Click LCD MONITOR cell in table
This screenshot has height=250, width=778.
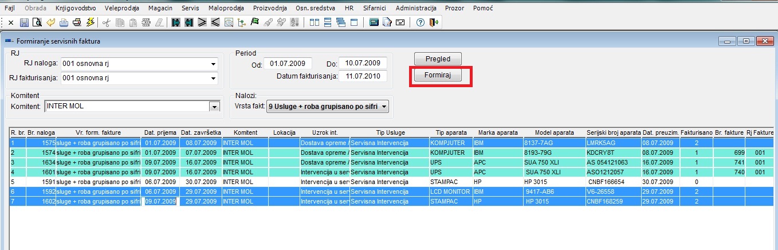pos(451,192)
